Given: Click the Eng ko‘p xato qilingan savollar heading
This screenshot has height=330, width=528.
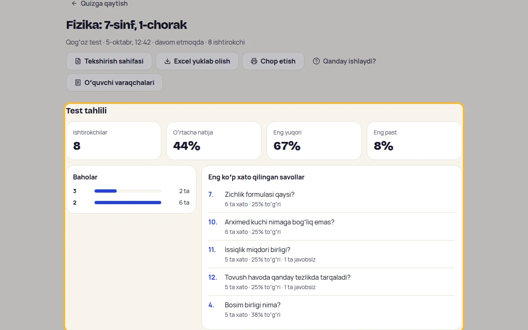Looking at the screenshot, I should point(257,177).
